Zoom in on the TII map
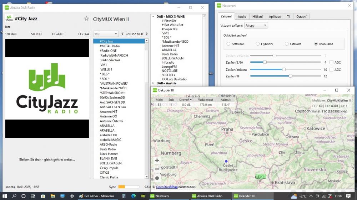Screen dimensions: 357x200 [157, 160]
